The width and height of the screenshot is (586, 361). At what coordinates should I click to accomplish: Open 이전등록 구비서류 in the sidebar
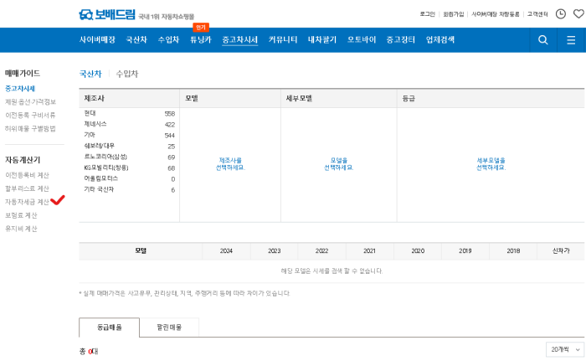tap(30, 116)
